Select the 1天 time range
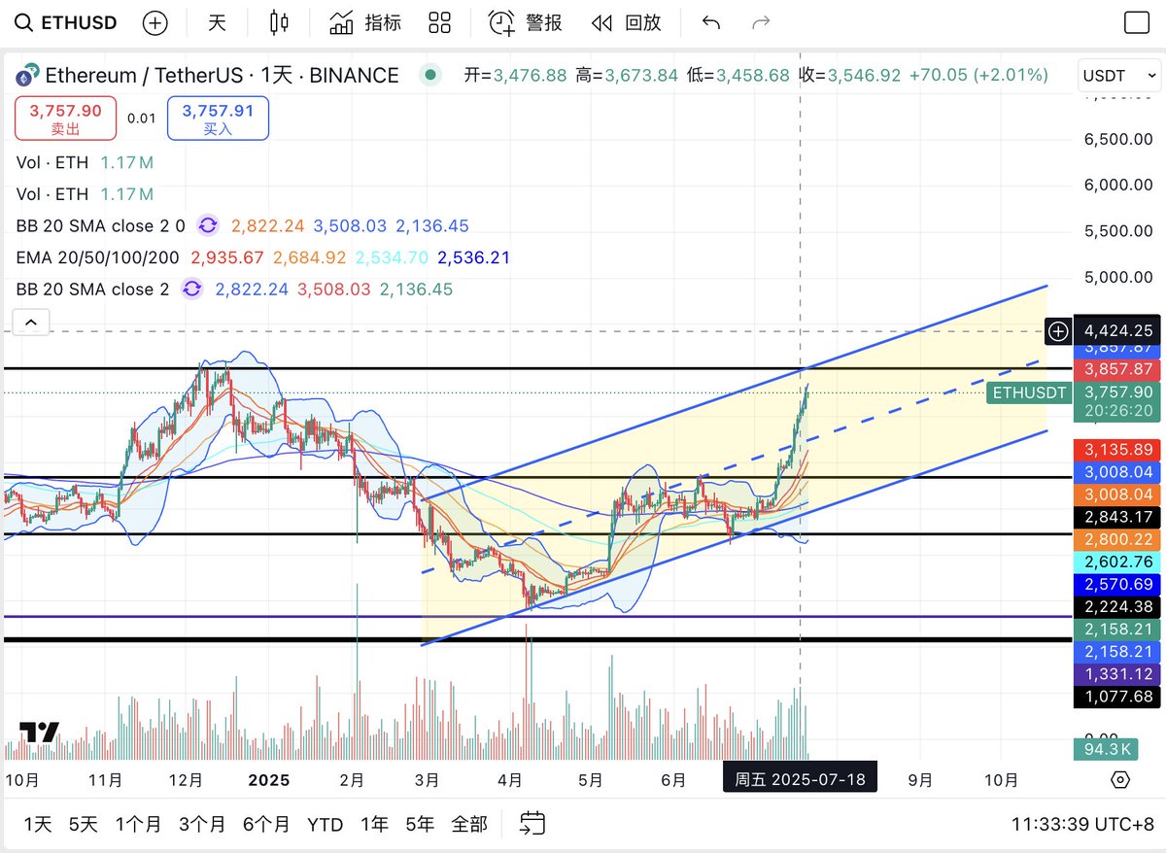1166x853 pixels. [37, 825]
